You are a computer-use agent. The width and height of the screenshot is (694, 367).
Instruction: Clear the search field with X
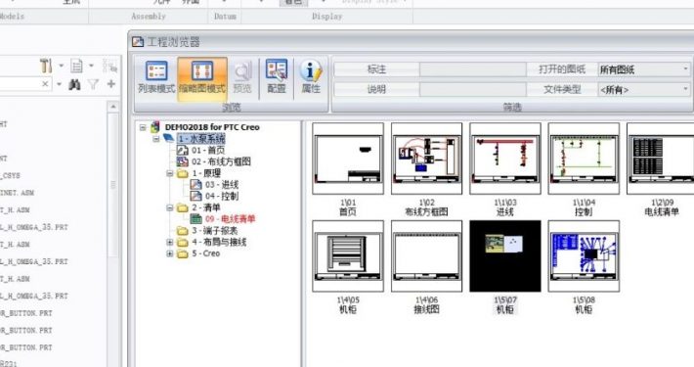point(45,84)
